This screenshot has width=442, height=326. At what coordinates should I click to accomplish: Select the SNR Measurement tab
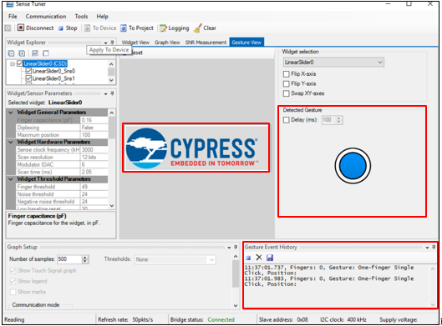click(x=206, y=43)
